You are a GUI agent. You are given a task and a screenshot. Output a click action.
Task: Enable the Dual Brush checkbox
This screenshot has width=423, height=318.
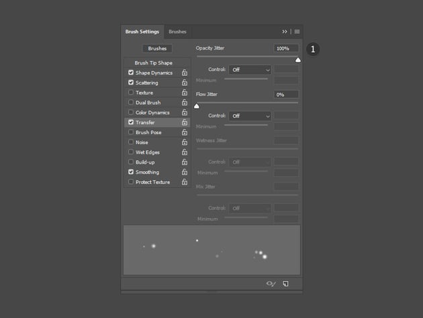[131, 102]
